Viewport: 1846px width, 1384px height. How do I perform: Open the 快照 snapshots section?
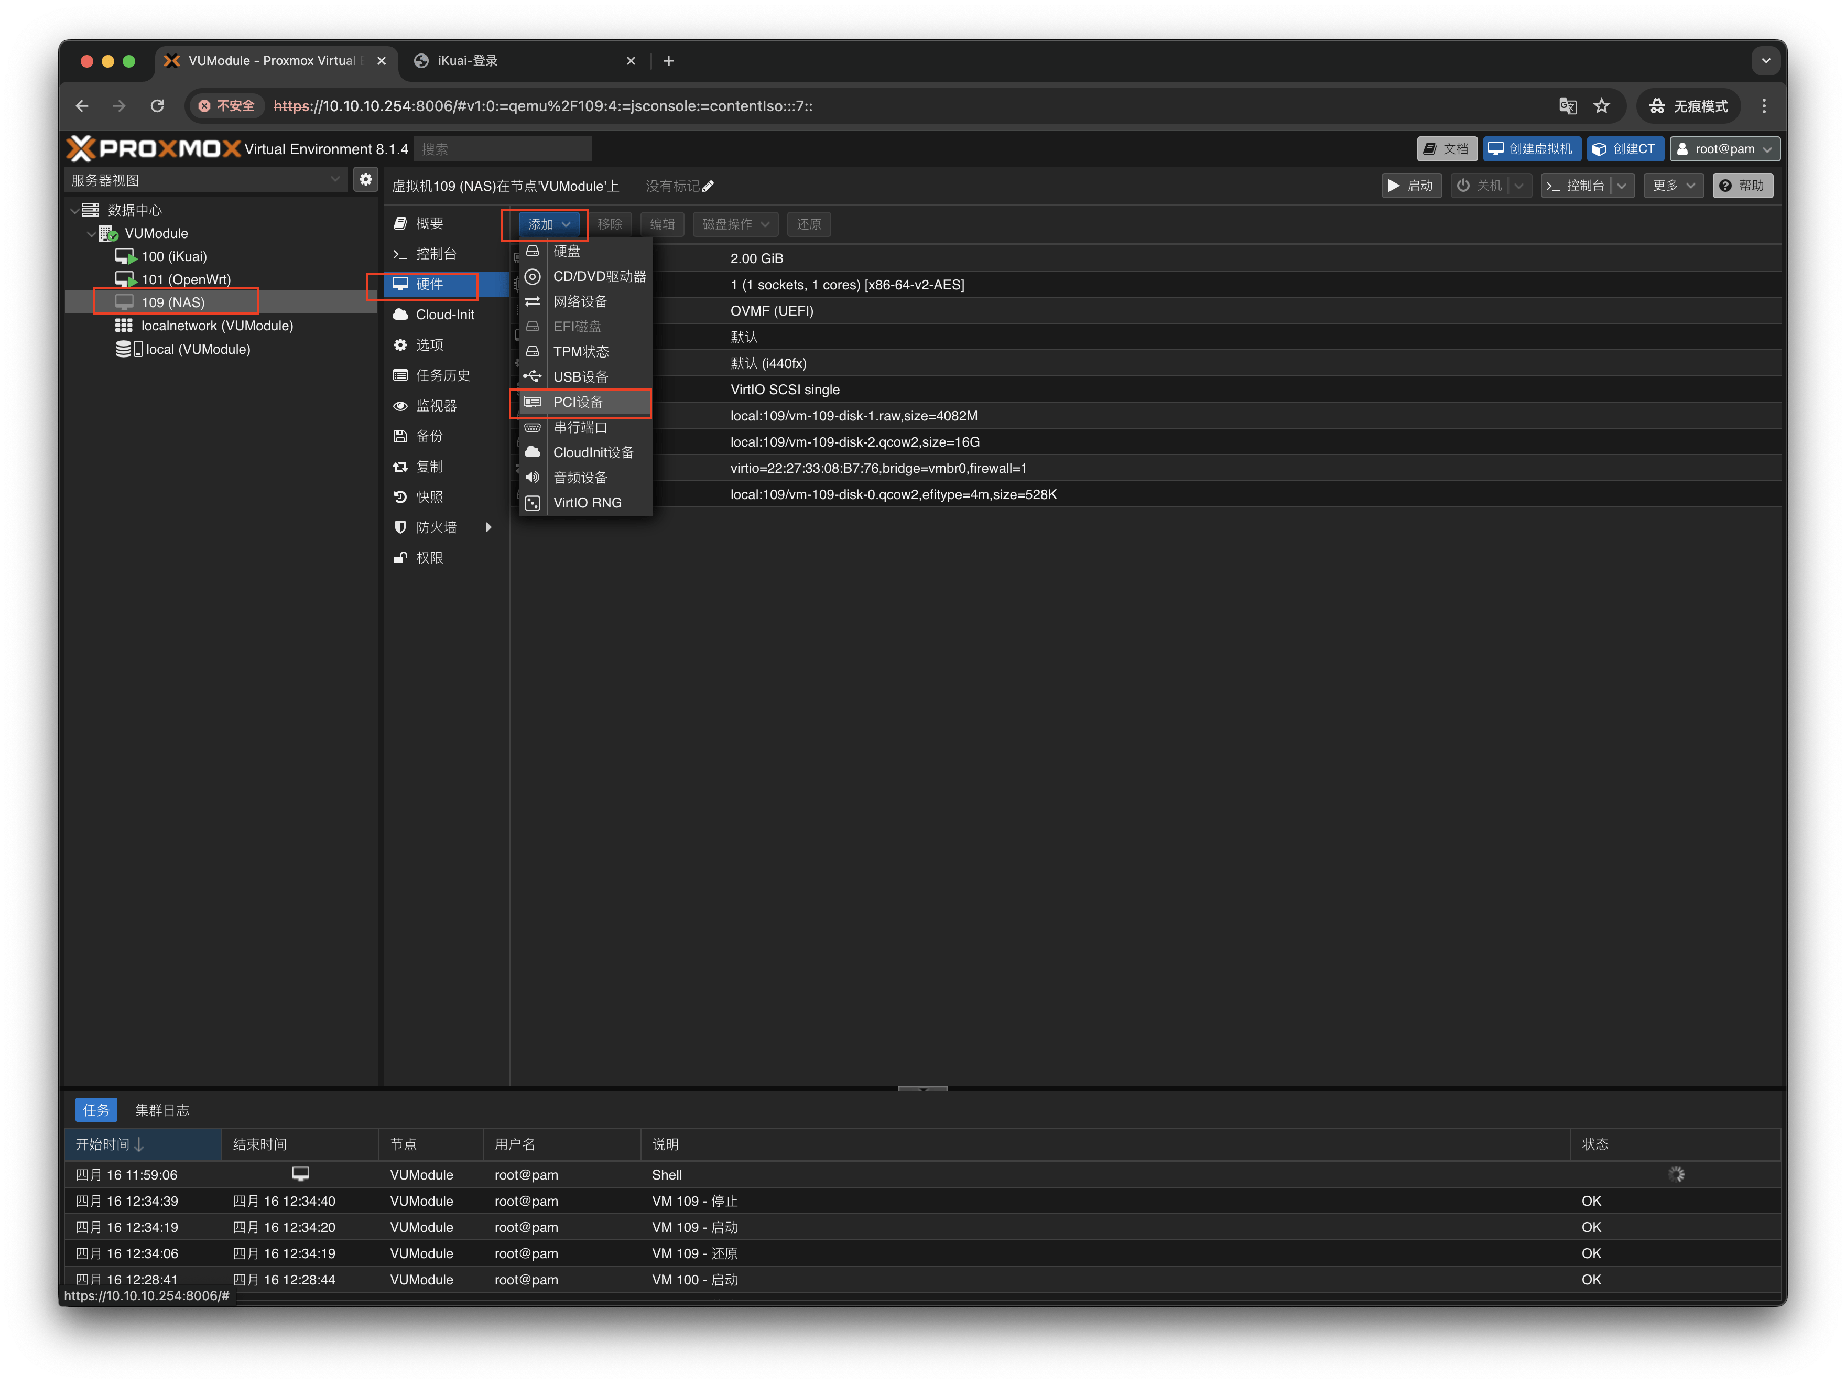pyautogui.click(x=429, y=496)
